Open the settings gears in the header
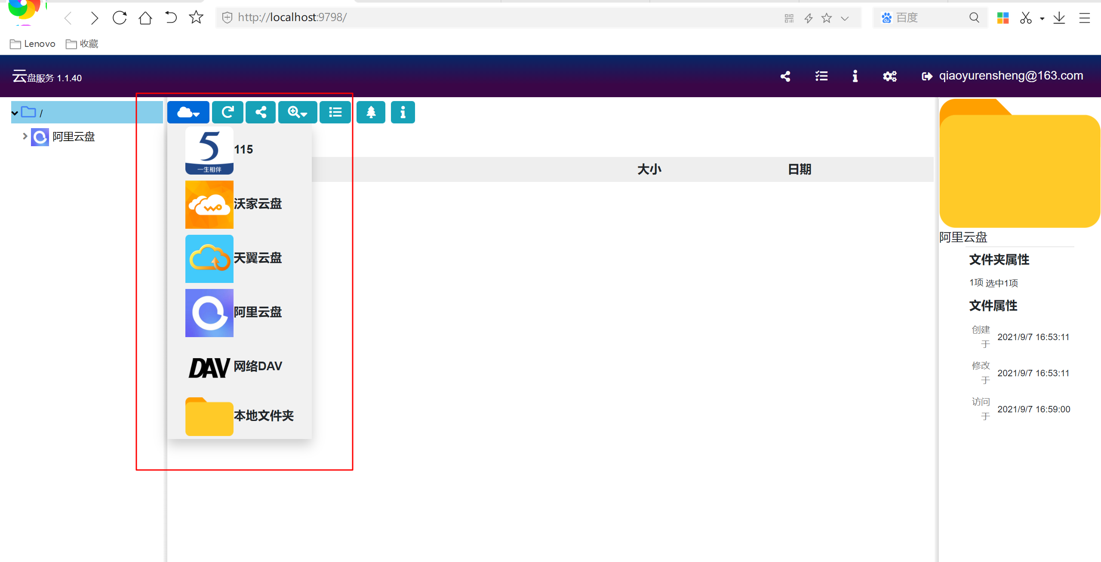This screenshot has height=562, width=1101. [x=889, y=77]
